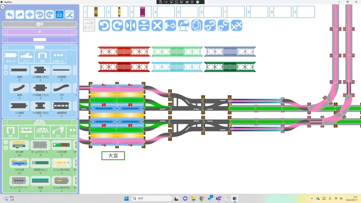This screenshot has width=361, height=203.
Task: Click the undo arrow in the left panel
Action: (x=10, y=14)
